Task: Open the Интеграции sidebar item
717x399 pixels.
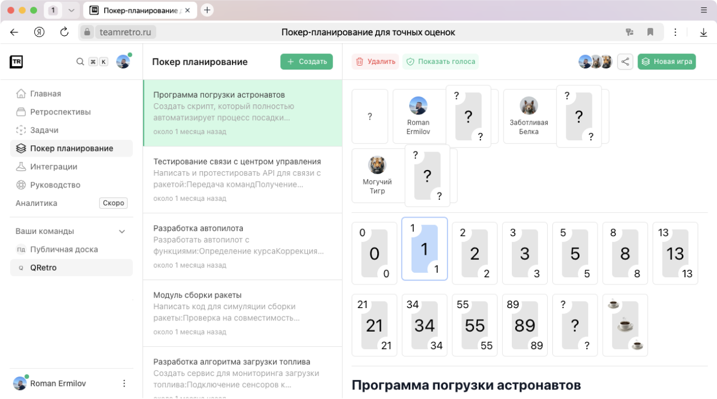Action: (x=53, y=167)
